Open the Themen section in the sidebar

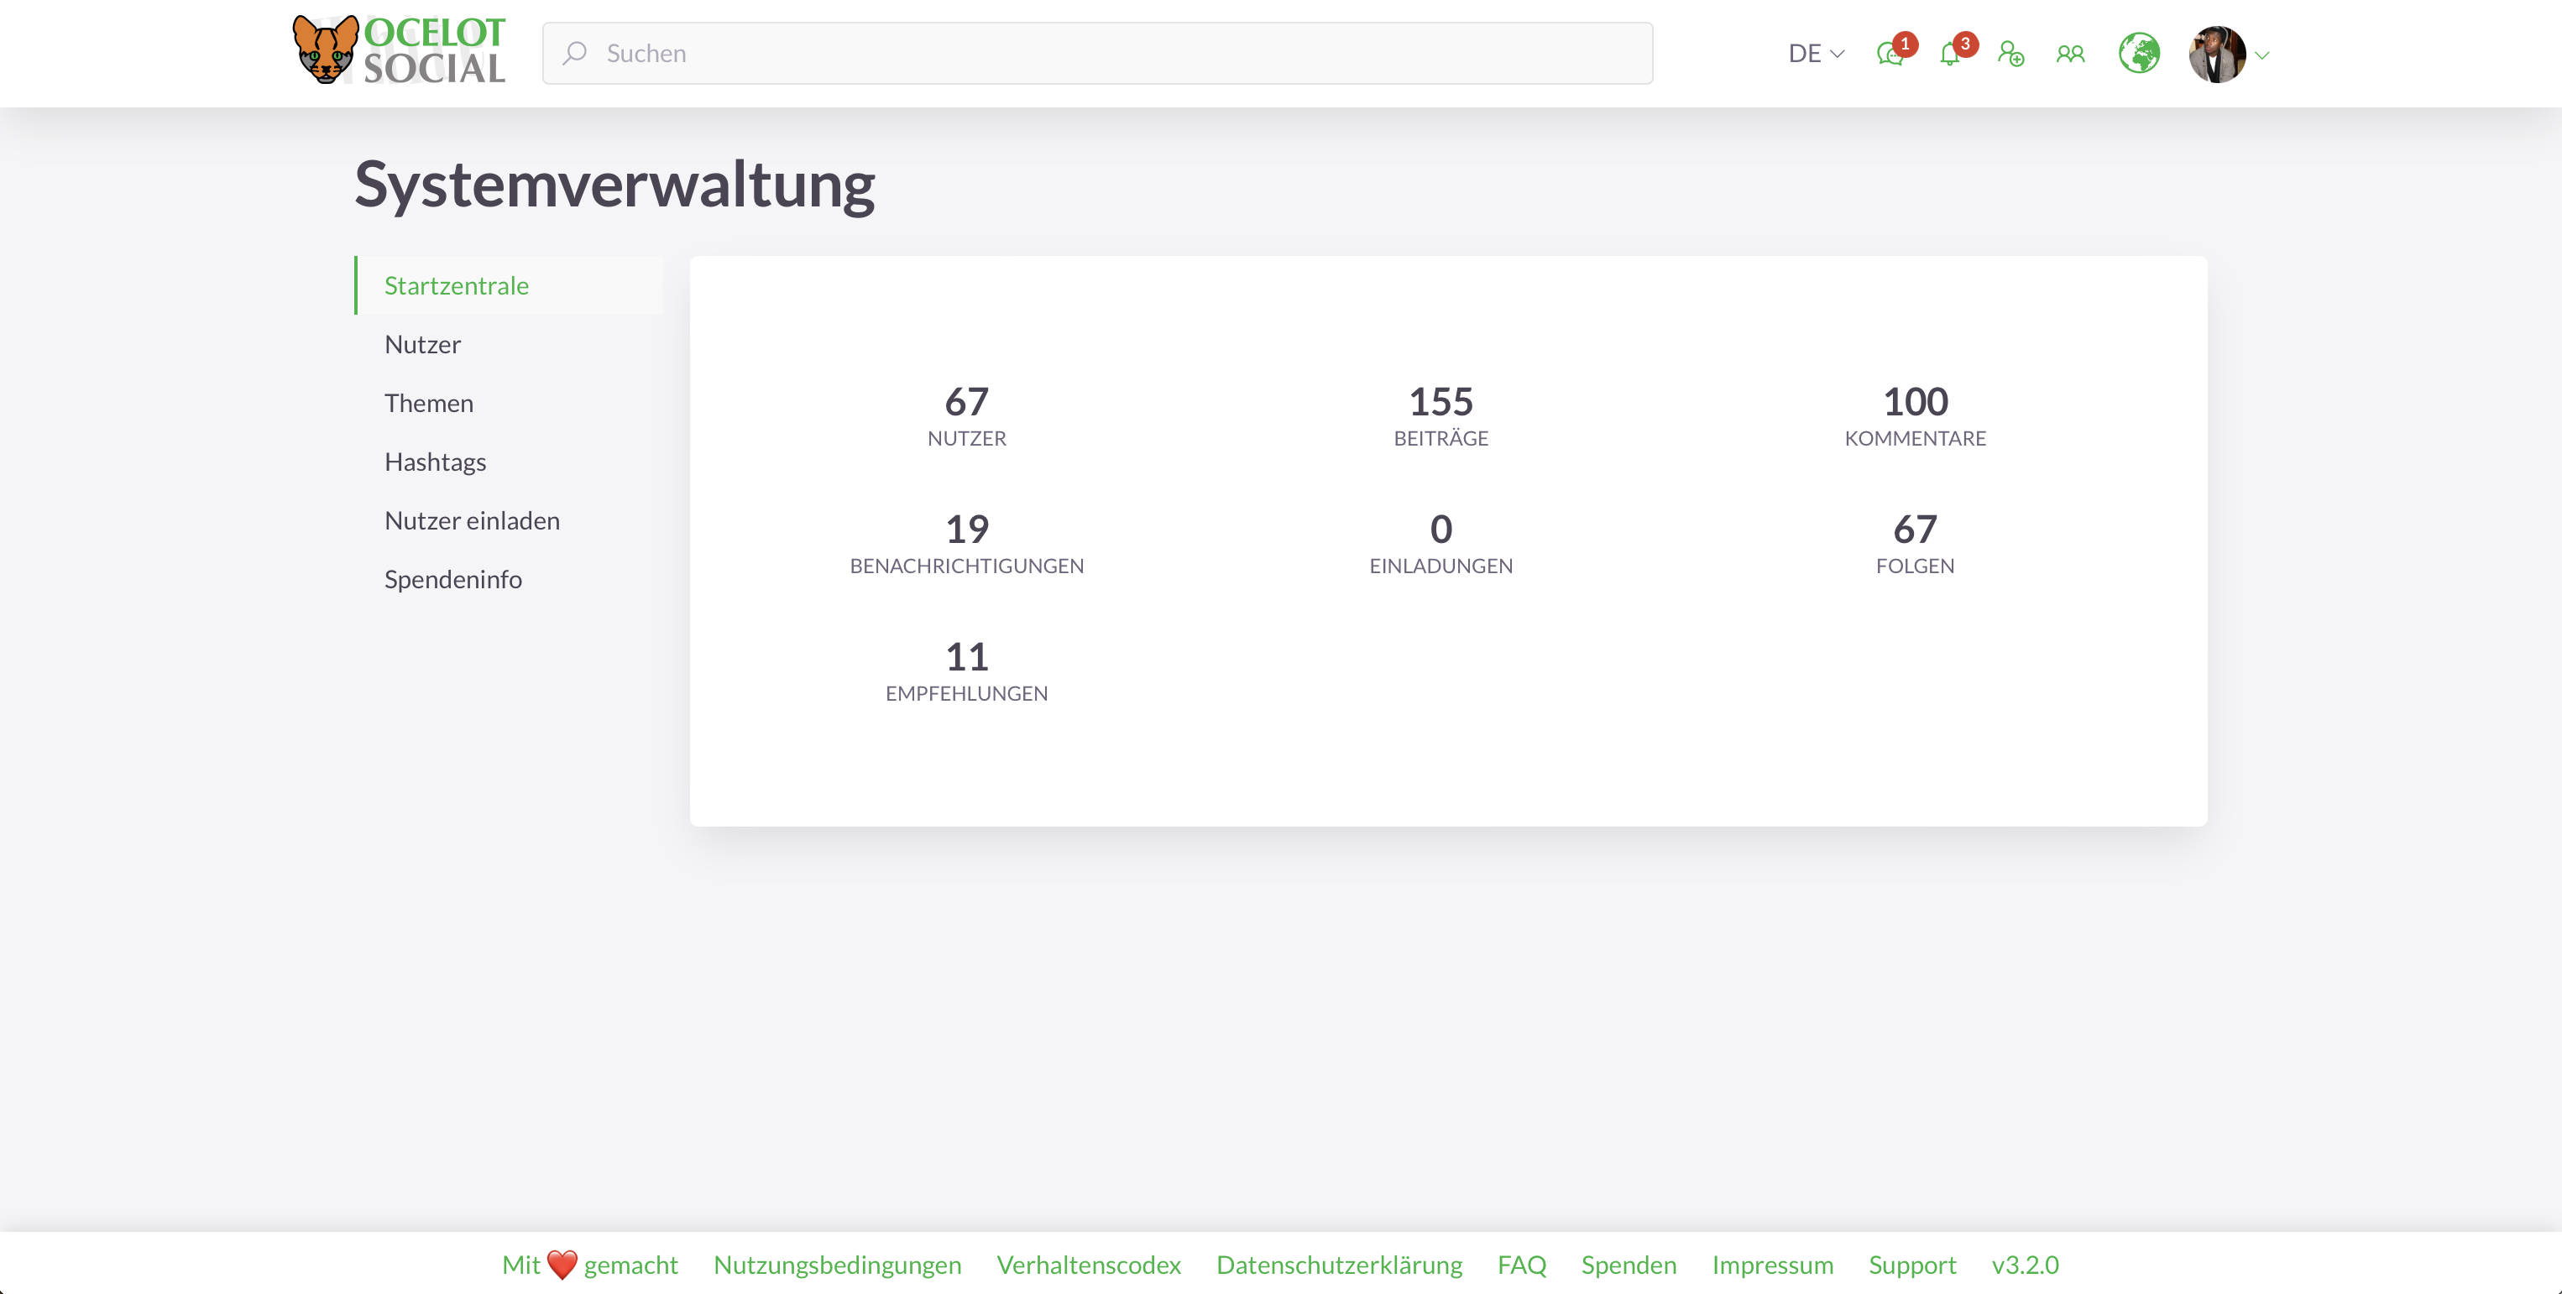click(x=429, y=403)
